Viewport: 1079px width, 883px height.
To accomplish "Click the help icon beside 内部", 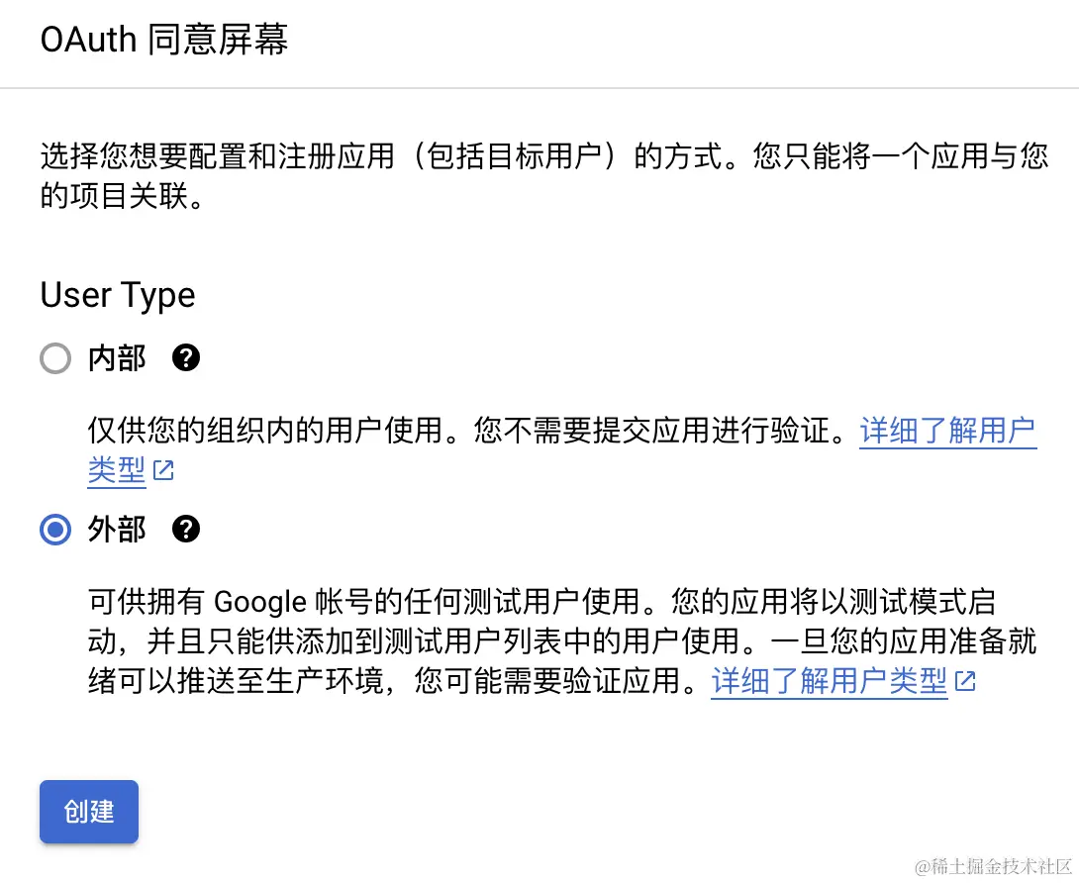I will 186,358.
